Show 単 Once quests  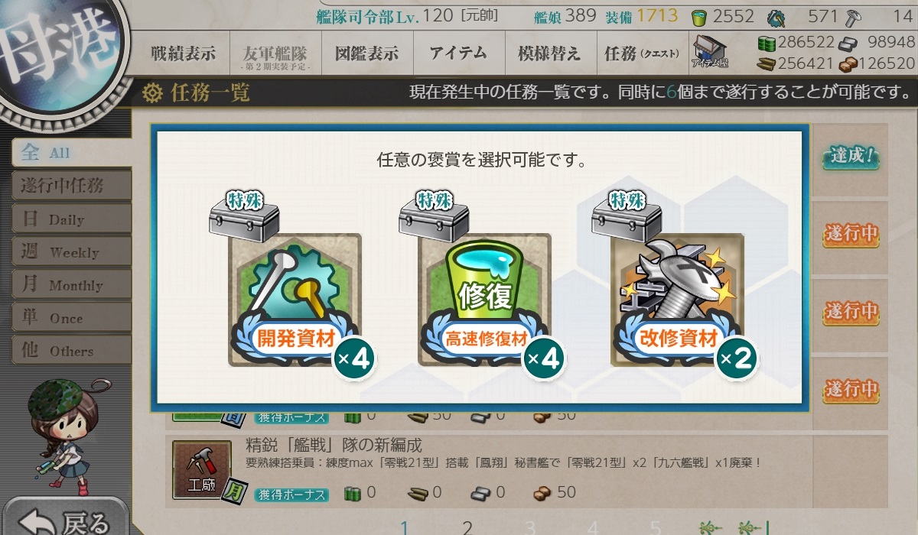click(72, 317)
